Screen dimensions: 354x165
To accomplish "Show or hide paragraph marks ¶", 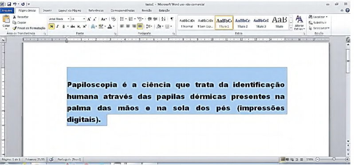I will pyautogui.click(x=172, y=19).
